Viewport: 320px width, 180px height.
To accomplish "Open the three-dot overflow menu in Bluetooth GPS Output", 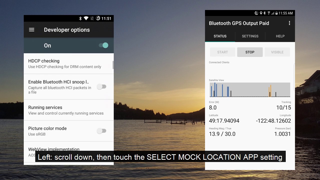I will point(289,23).
